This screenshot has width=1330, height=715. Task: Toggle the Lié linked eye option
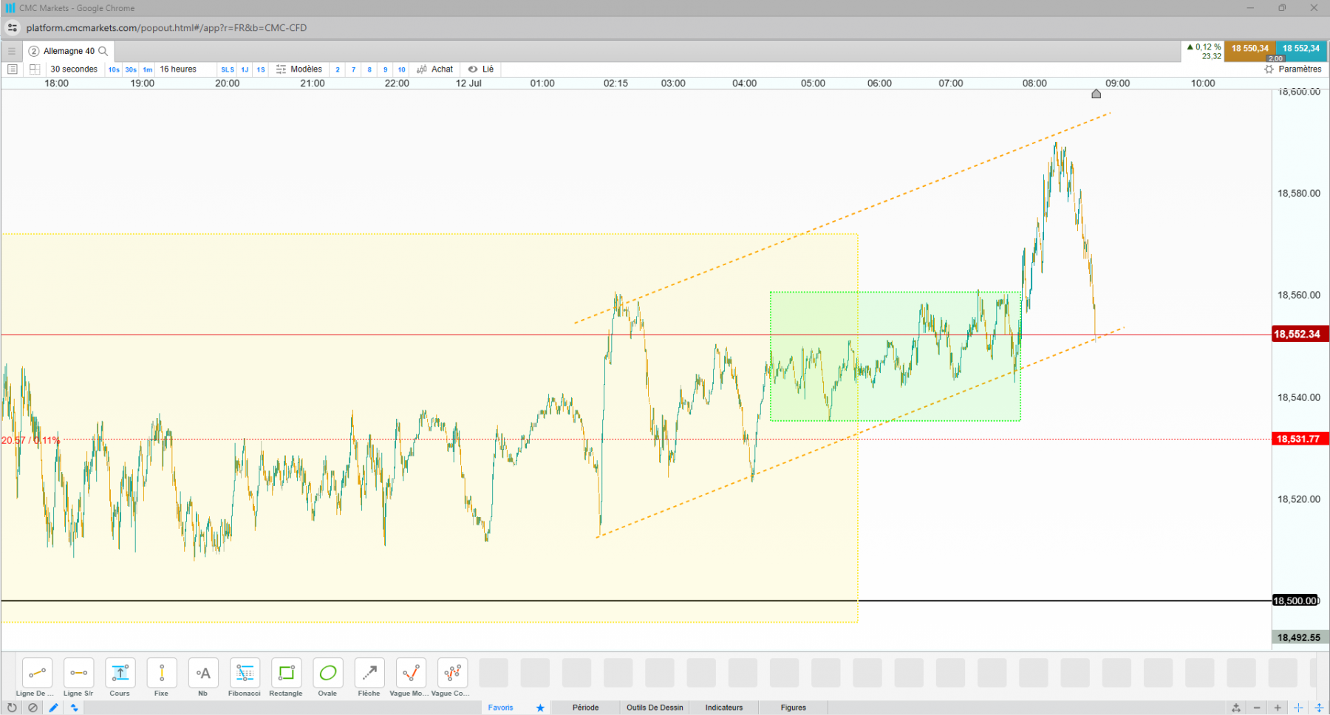click(481, 69)
